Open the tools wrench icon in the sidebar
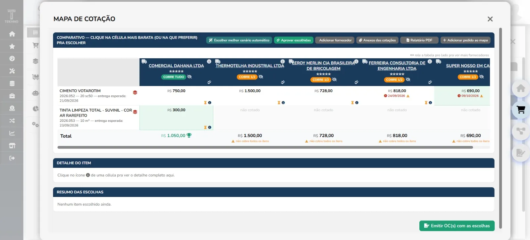The image size is (530, 240). click(12, 71)
